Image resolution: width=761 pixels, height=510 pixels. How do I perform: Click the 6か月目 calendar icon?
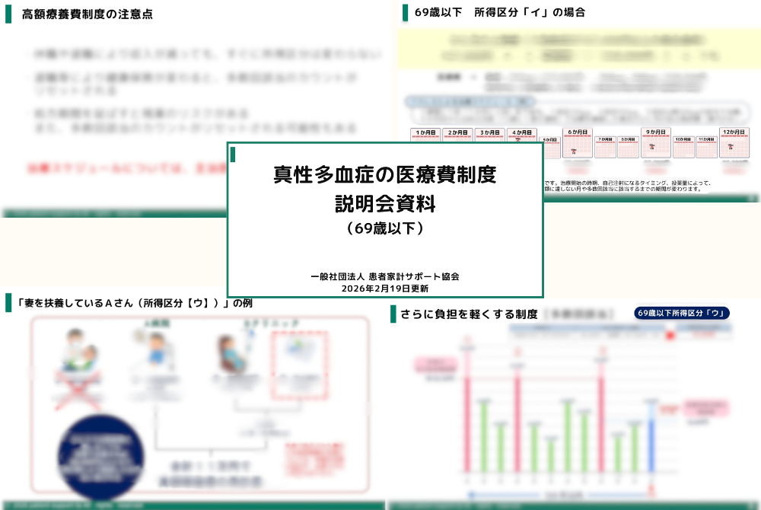point(578,143)
